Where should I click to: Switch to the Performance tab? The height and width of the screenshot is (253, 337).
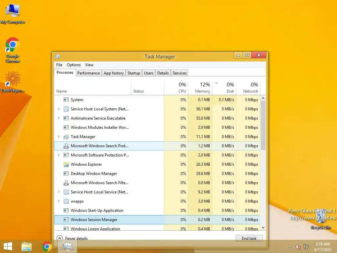(89, 73)
